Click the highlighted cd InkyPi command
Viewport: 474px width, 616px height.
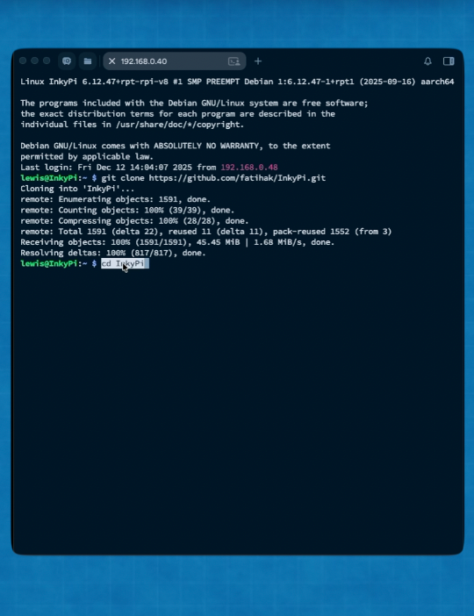(125, 263)
